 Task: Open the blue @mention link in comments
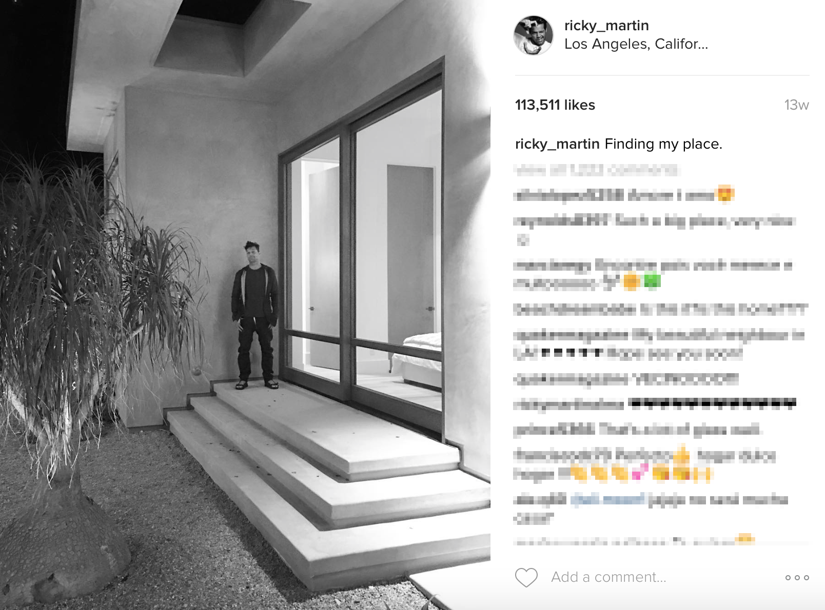coord(607,499)
